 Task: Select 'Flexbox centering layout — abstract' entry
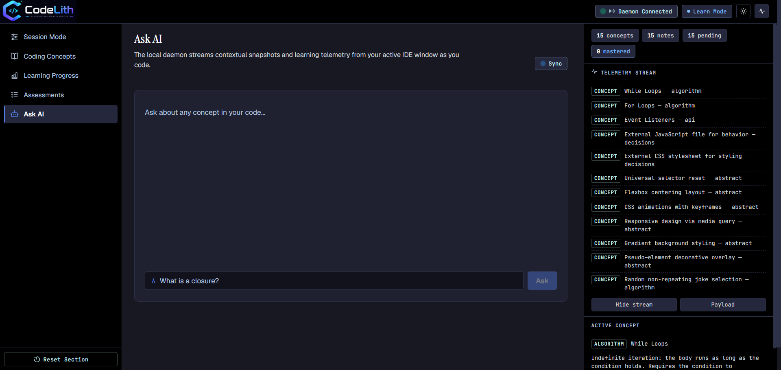(678, 193)
